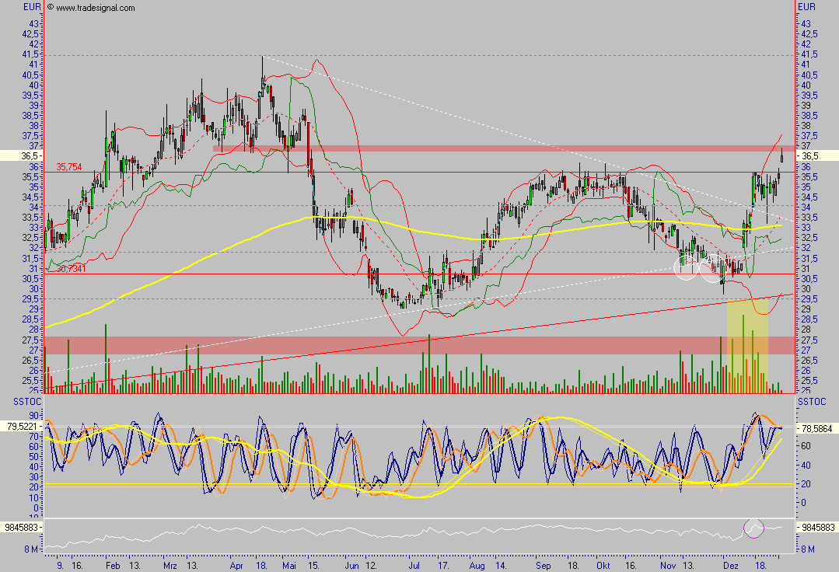
Task: Select the EUR currency label at top right
Action: 807,7
